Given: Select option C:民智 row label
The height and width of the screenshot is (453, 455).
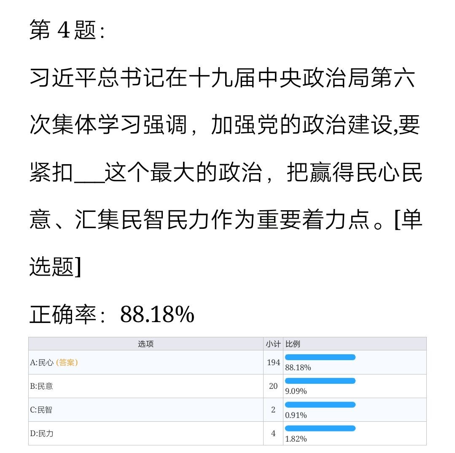Looking at the screenshot, I should pyautogui.click(x=41, y=410).
